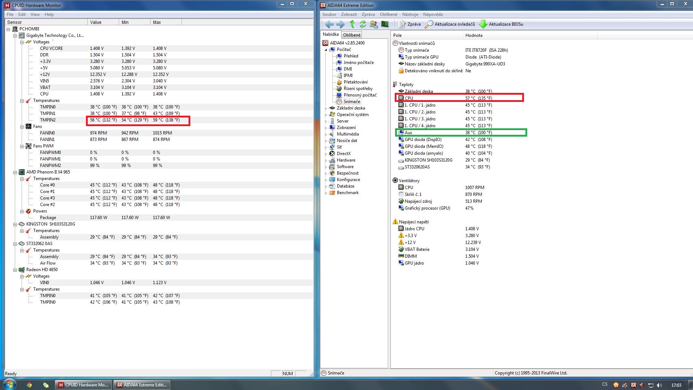Open the View menu in HWMonitor
The width and height of the screenshot is (693, 390).
point(35,14)
